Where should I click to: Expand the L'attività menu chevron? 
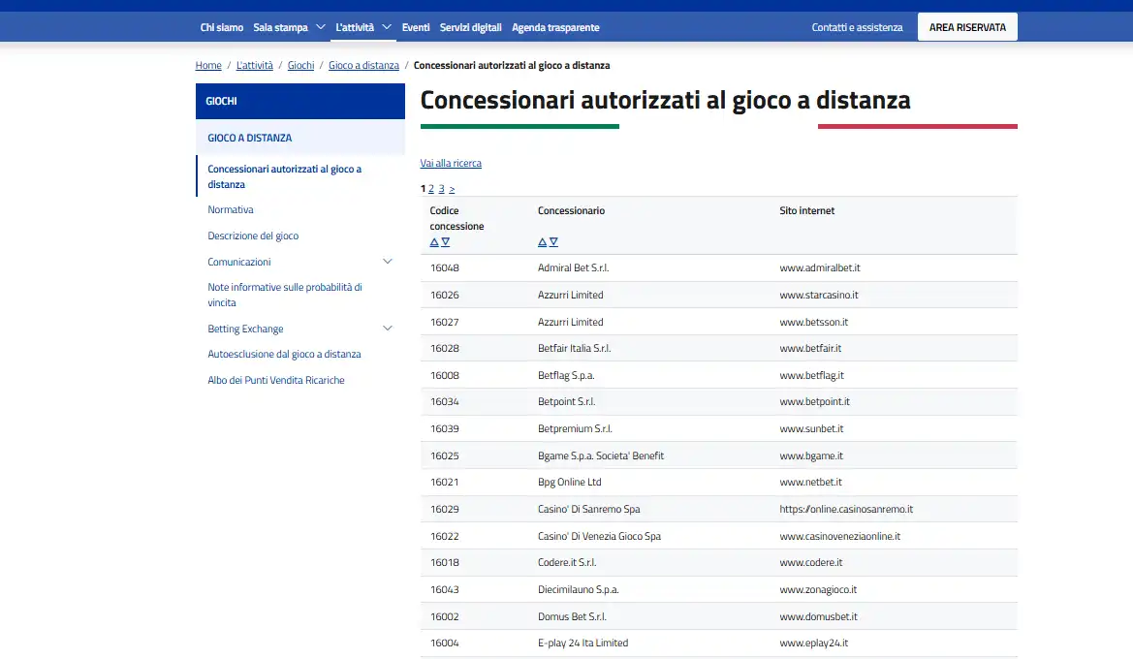coord(387,27)
